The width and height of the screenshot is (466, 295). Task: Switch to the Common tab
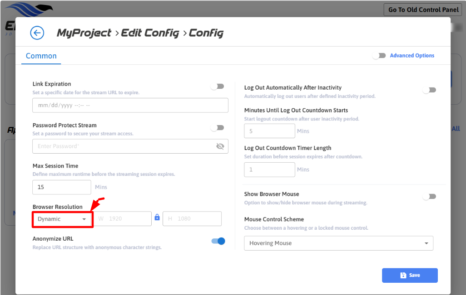(x=41, y=56)
